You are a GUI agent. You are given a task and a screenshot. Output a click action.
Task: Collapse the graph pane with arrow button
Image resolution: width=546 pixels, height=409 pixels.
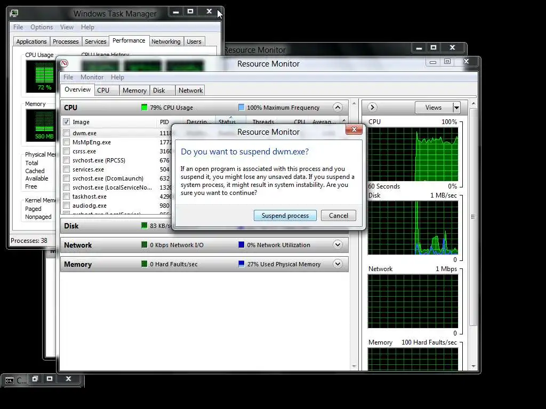coord(372,107)
